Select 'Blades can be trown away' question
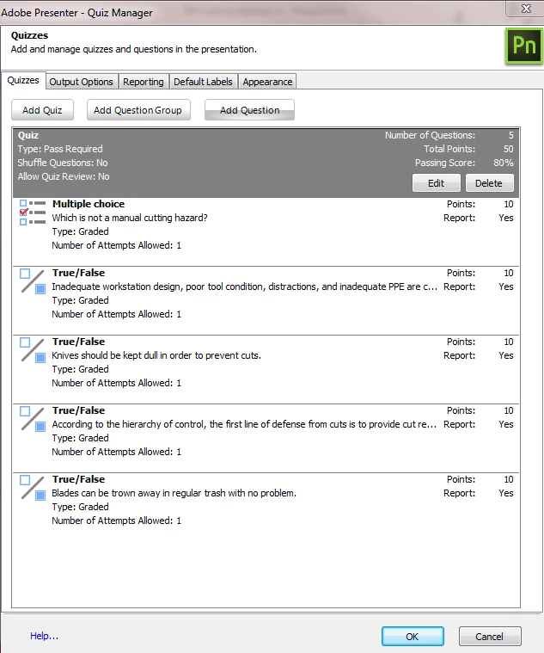 pos(174,493)
